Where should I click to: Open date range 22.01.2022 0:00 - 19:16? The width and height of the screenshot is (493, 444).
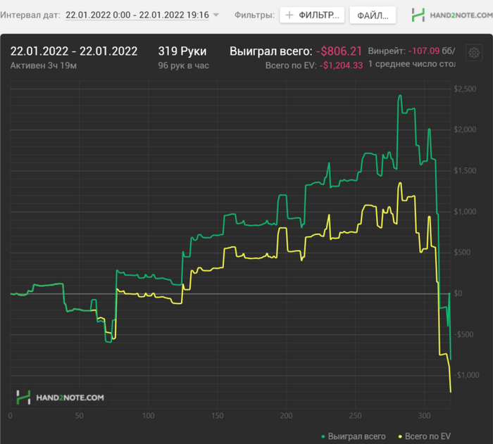[137, 15]
